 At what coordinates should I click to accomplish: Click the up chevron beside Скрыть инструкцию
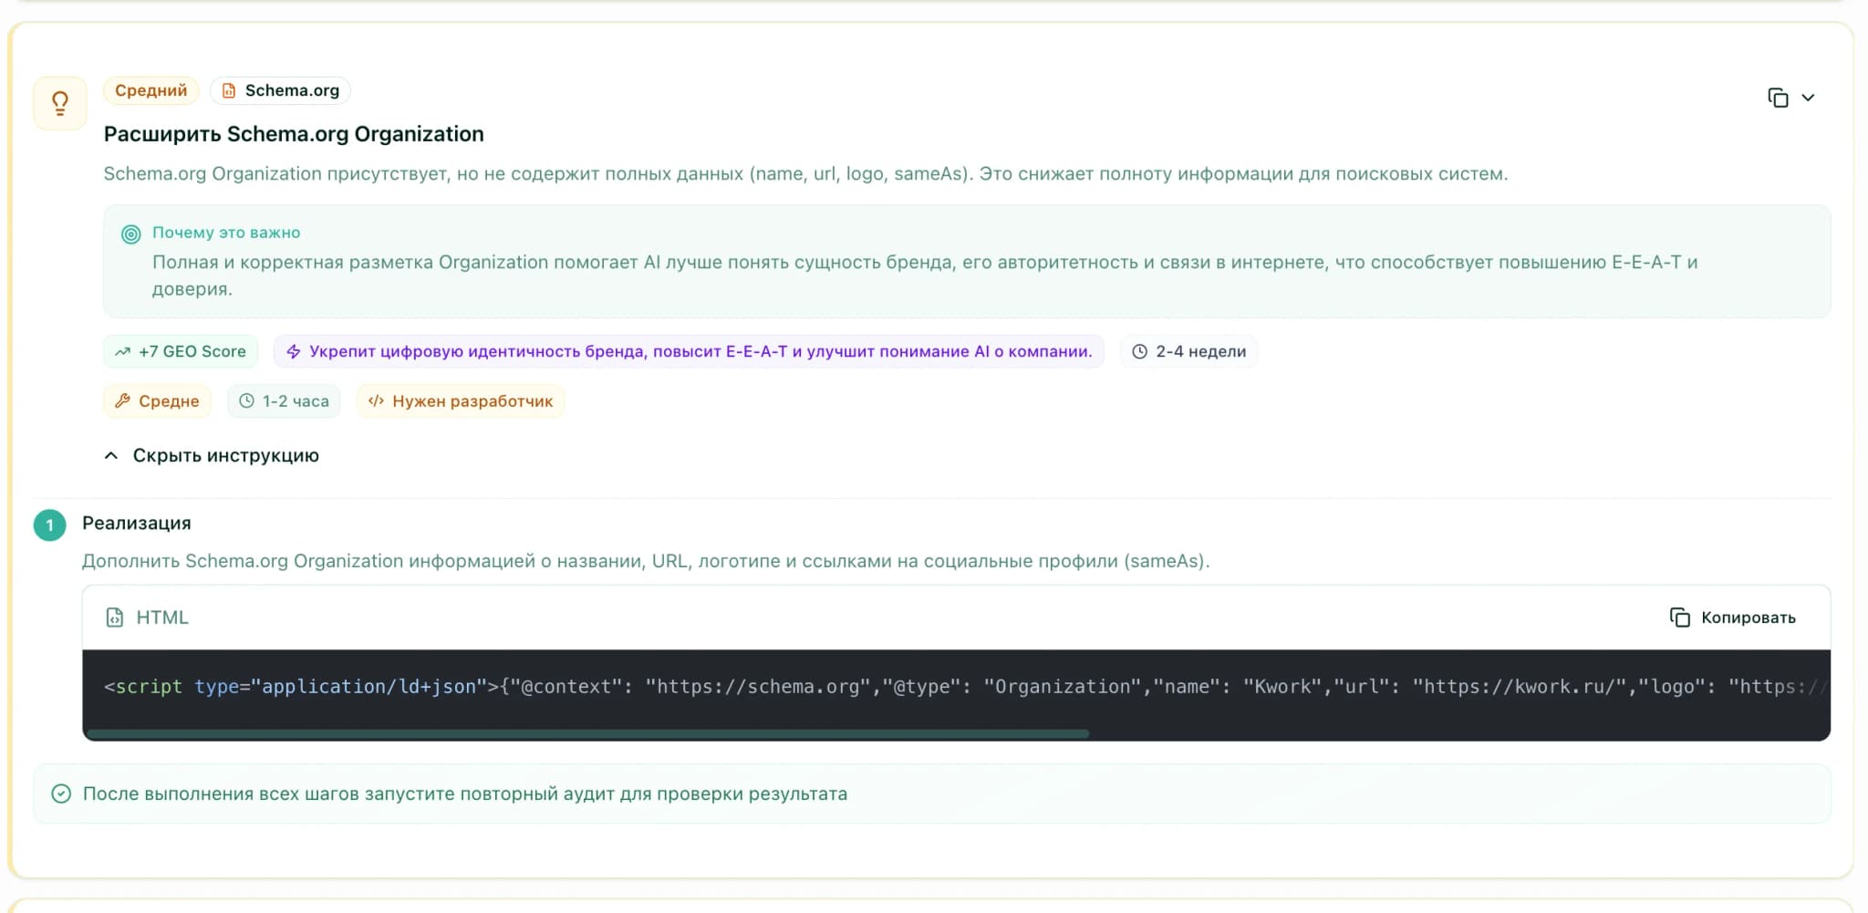point(111,455)
